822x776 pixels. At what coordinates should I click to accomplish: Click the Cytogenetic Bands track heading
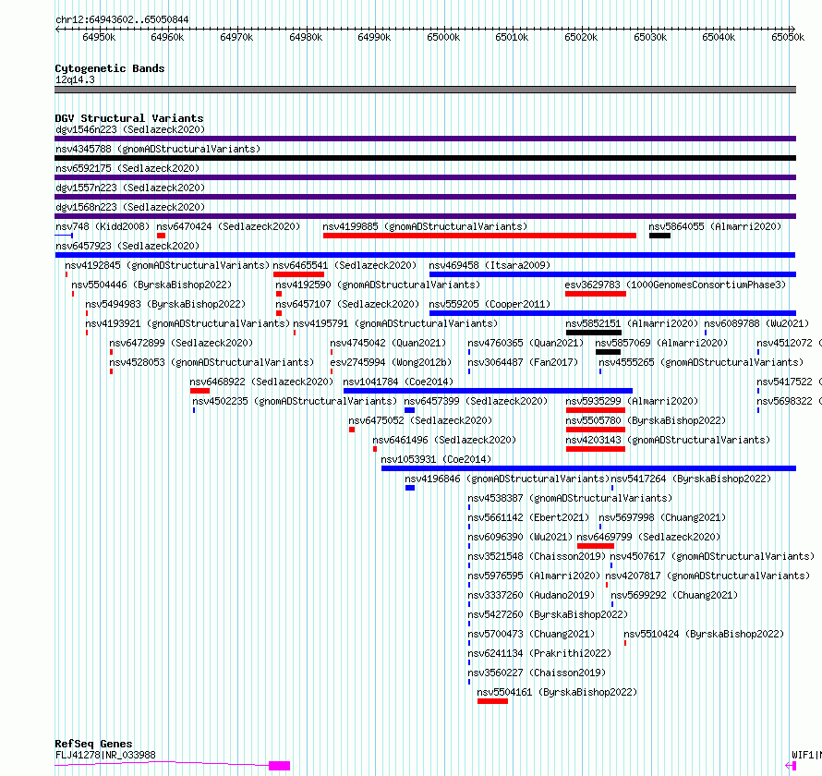[110, 68]
